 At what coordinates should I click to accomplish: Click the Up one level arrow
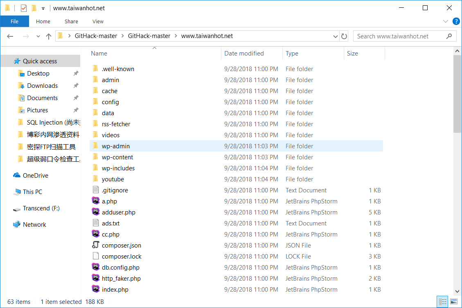point(49,36)
